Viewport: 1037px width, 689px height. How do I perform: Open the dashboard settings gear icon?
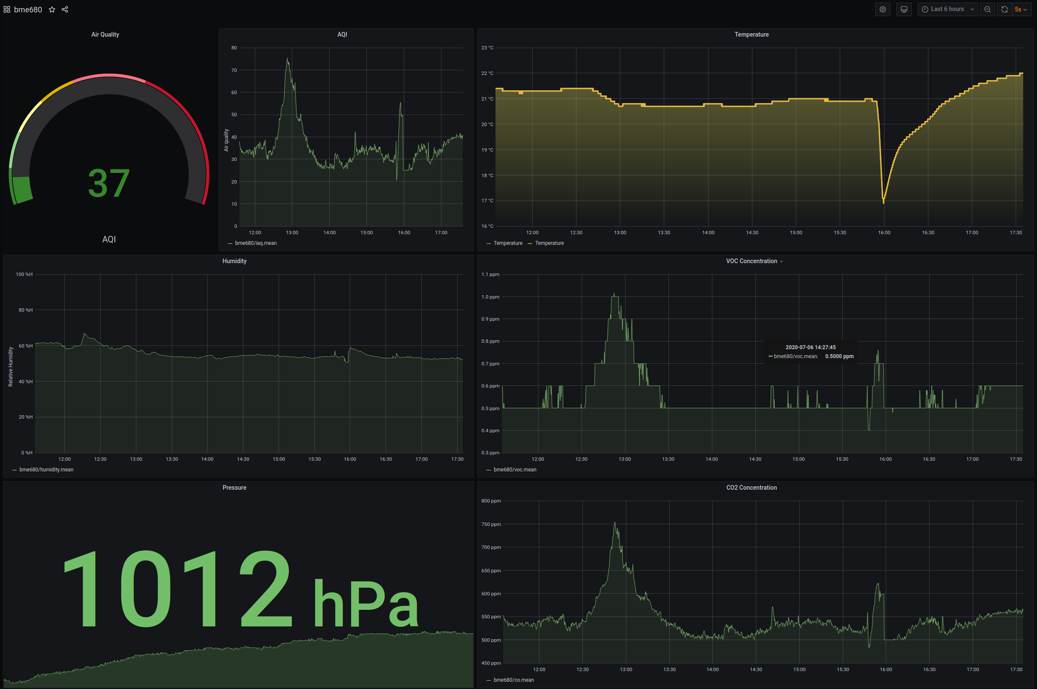883,9
